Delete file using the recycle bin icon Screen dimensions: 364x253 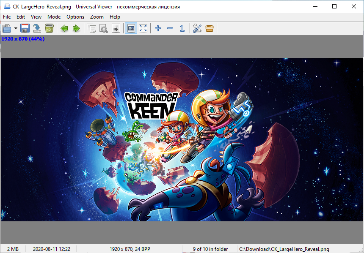[49, 28]
